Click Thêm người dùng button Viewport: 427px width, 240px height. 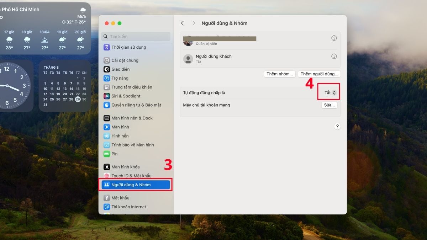coord(319,74)
